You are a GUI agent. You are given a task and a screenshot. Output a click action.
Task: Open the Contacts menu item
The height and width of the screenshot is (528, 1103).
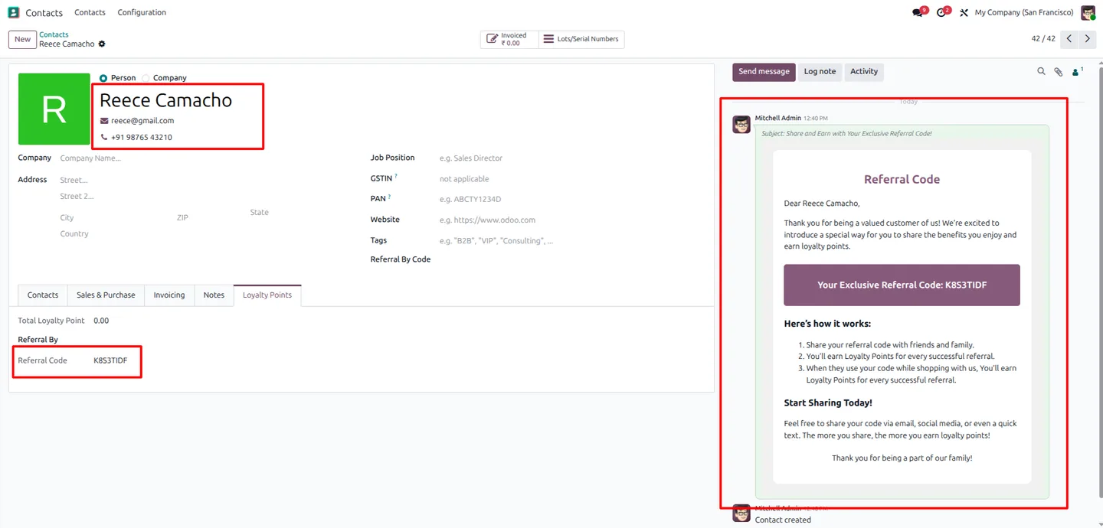tap(90, 12)
